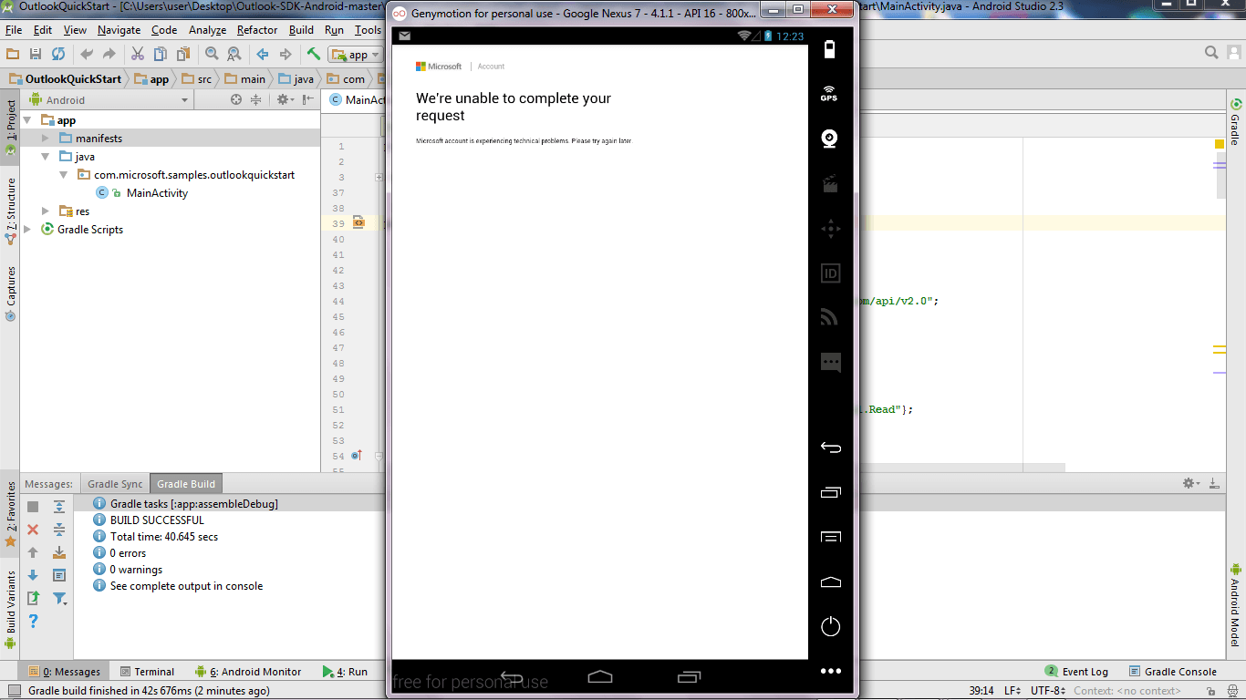
Task: Collapse the app module tree node
Action: click(x=27, y=120)
